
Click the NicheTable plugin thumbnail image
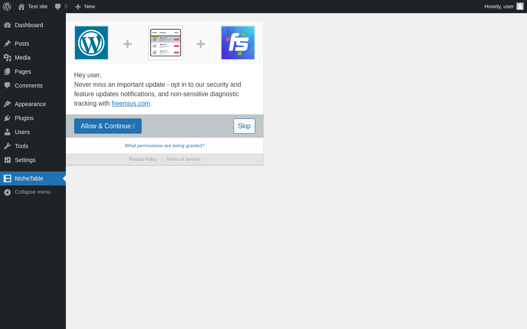point(166,43)
